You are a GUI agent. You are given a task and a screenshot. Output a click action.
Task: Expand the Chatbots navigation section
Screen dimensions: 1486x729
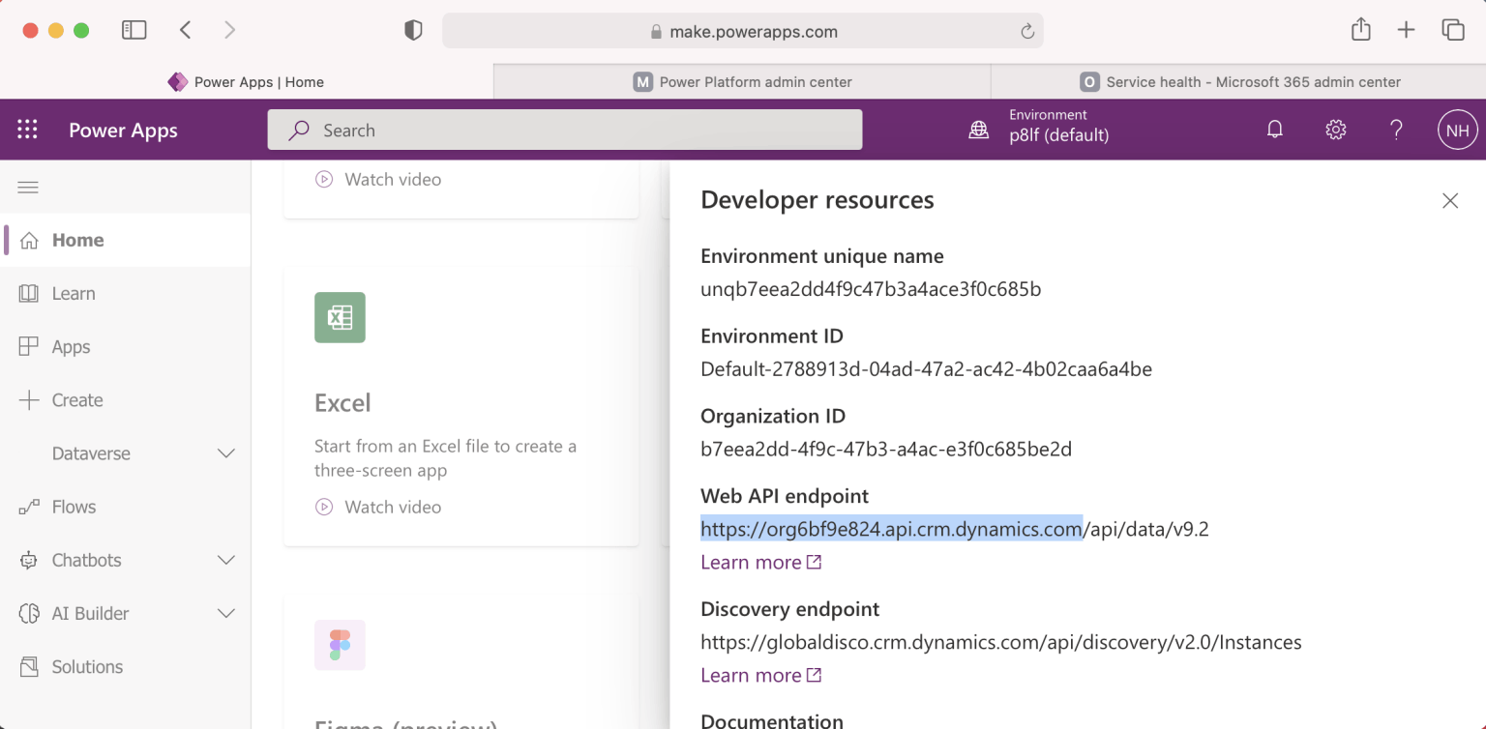(226, 560)
